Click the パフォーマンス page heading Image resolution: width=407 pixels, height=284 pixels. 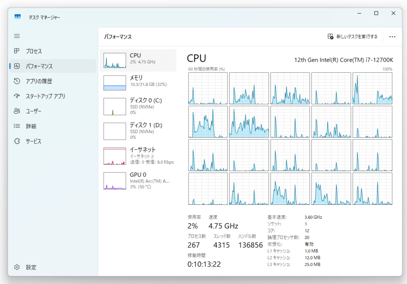pos(118,37)
